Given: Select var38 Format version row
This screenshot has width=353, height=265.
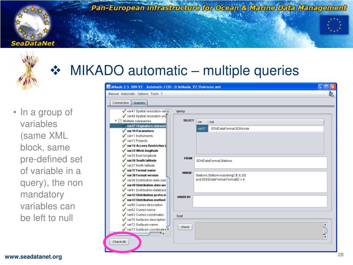Looking at the screenshot, I should click(140, 175).
